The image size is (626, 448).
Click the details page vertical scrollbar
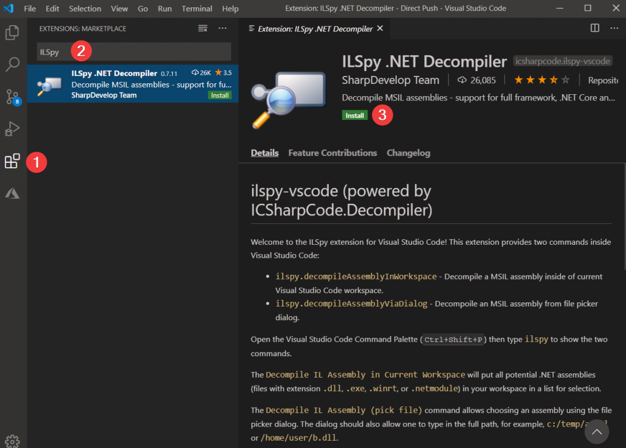(624, 217)
